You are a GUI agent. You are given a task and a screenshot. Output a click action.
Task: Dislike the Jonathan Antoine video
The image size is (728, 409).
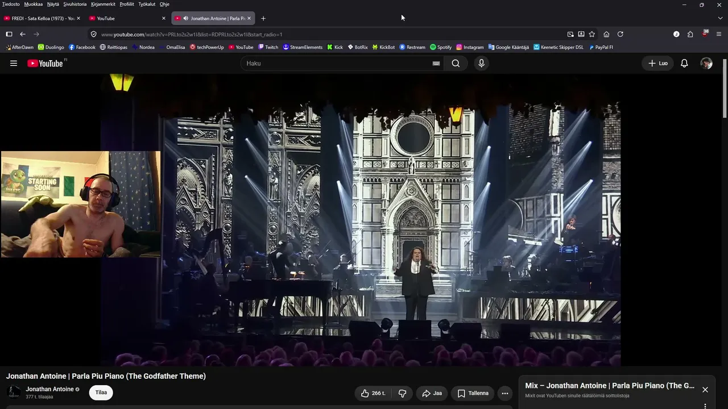[403, 393]
